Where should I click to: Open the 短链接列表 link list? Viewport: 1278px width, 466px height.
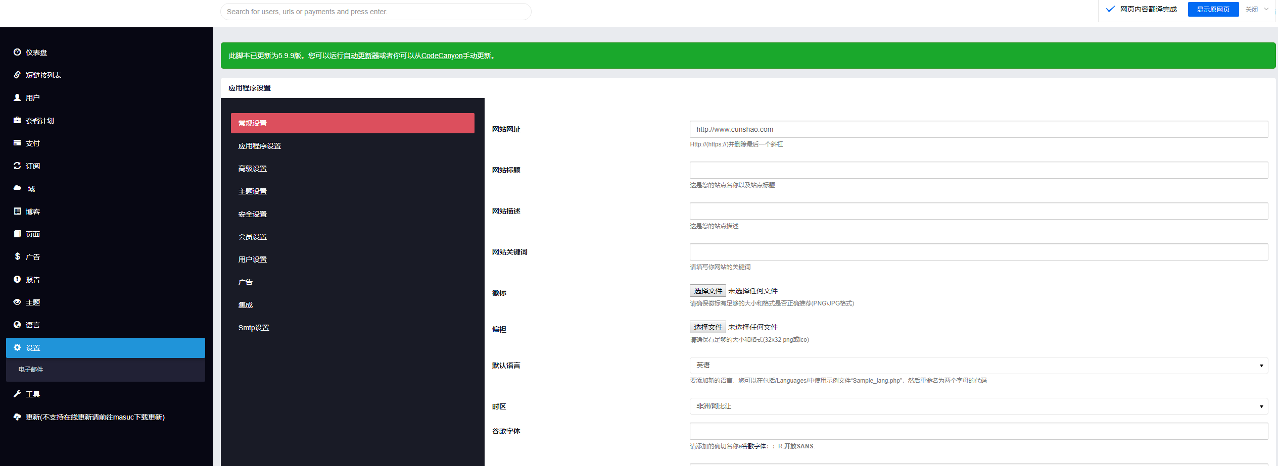[42, 75]
